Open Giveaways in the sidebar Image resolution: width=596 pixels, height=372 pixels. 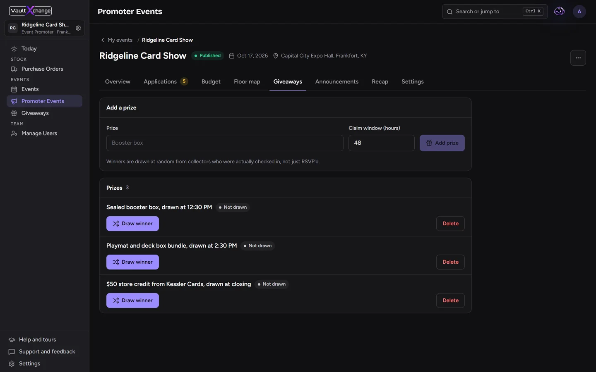tap(44, 113)
